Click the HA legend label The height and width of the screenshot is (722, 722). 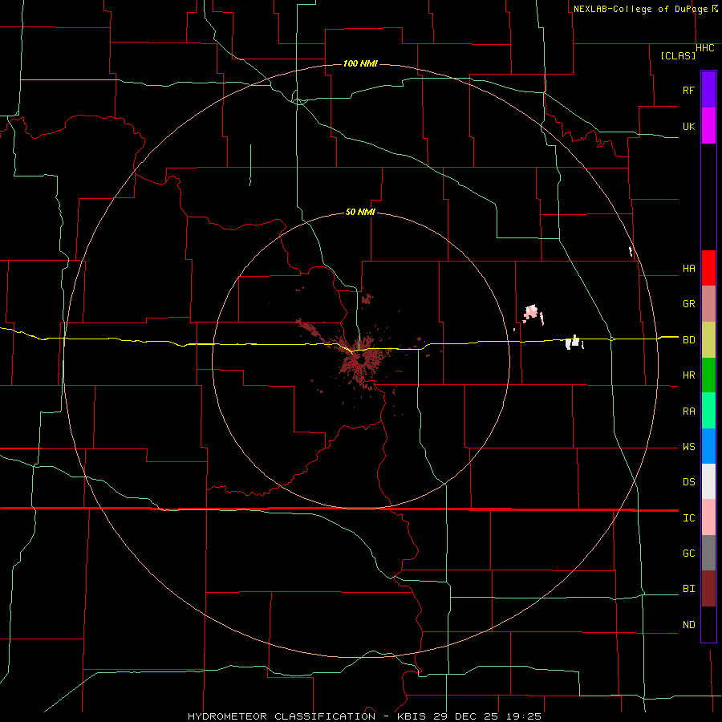coord(688,269)
